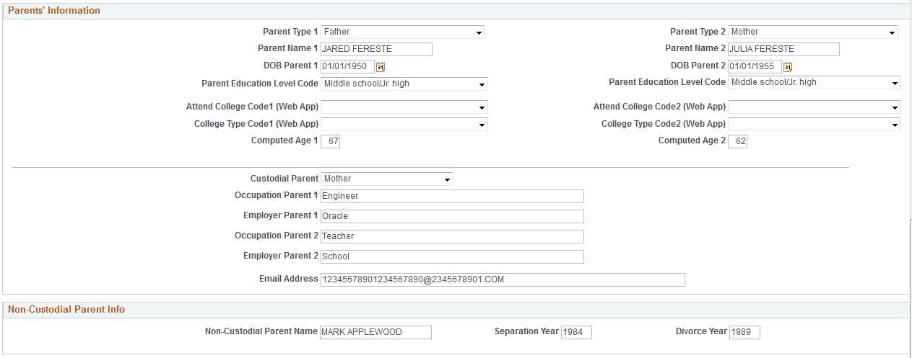The image size is (912, 358).
Task: Click the Email Address field
Action: click(x=503, y=279)
